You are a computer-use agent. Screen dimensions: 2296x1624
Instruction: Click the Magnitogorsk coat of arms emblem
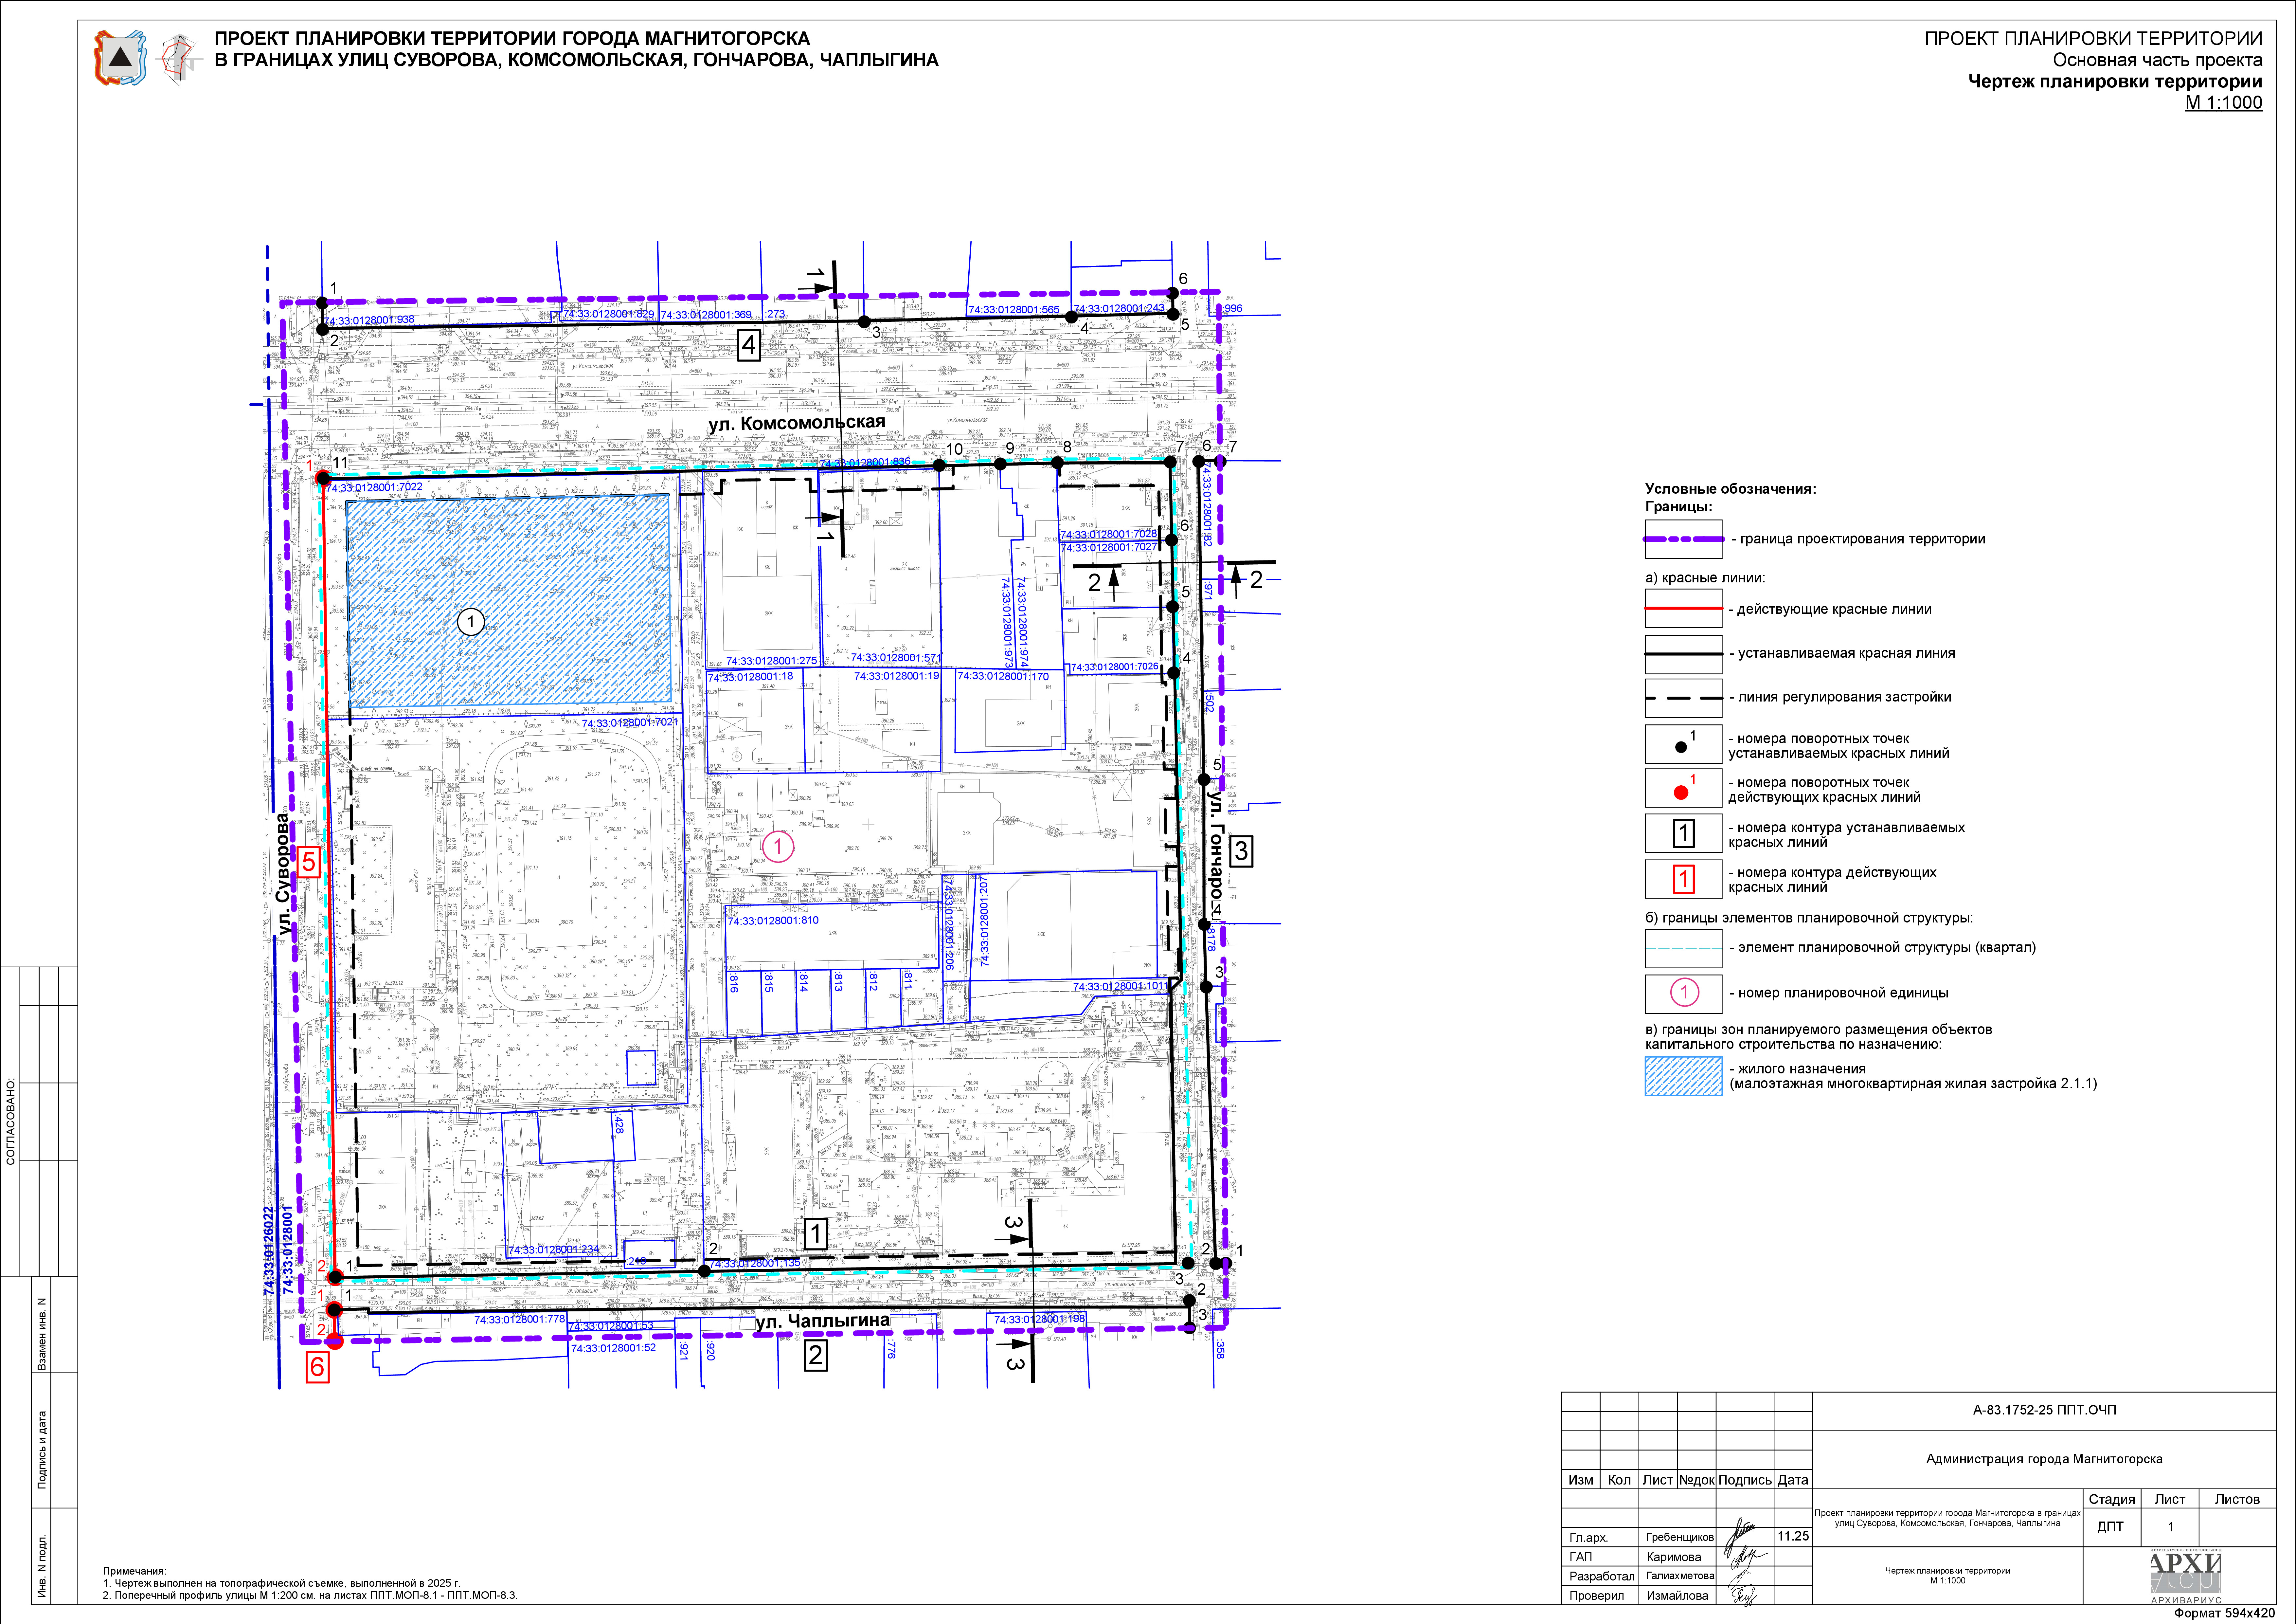pyautogui.click(x=120, y=58)
